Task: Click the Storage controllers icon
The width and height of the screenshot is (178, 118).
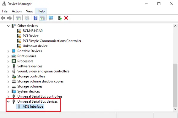Action: (14, 76)
